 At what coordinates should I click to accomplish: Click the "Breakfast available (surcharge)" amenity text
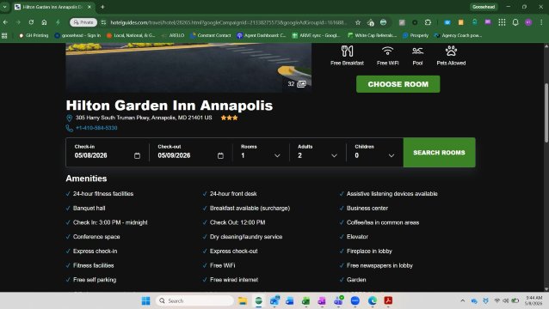pyautogui.click(x=250, y=208)
